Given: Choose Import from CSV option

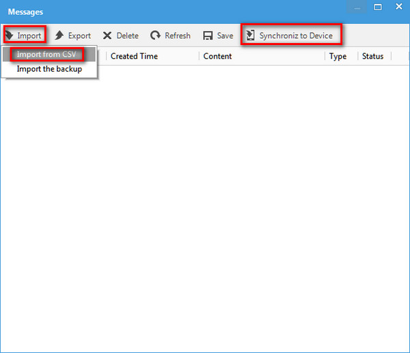Looking at the screenshot, I should 46,55.
